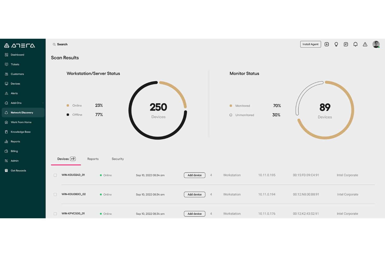Image resolution: width=385 pixels, height=257 pixels.
Task: Open the warning alerts icon near the profile
Action: coord(365,44)
